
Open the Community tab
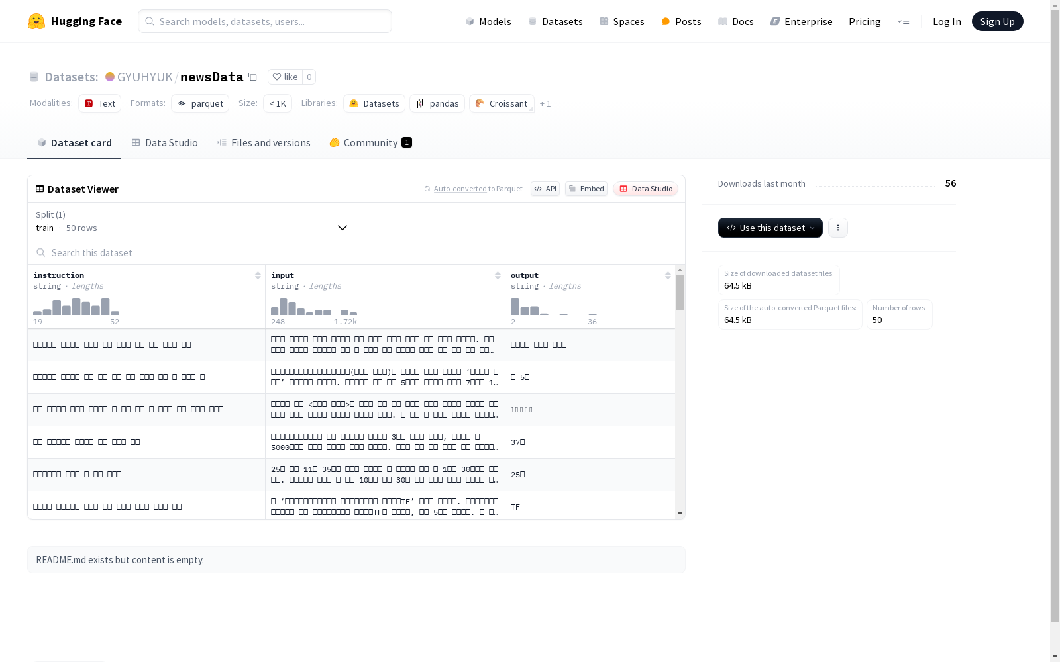(371, 143)
